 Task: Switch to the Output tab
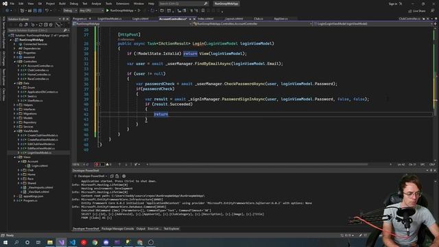pyautogui.click(x=141, y=228)
